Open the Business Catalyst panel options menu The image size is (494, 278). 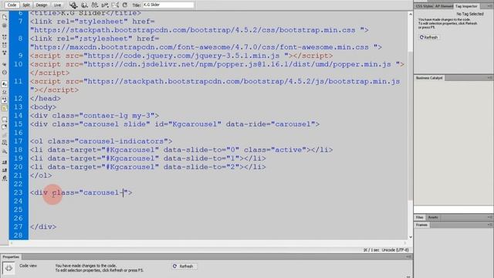tap(489, 78)
